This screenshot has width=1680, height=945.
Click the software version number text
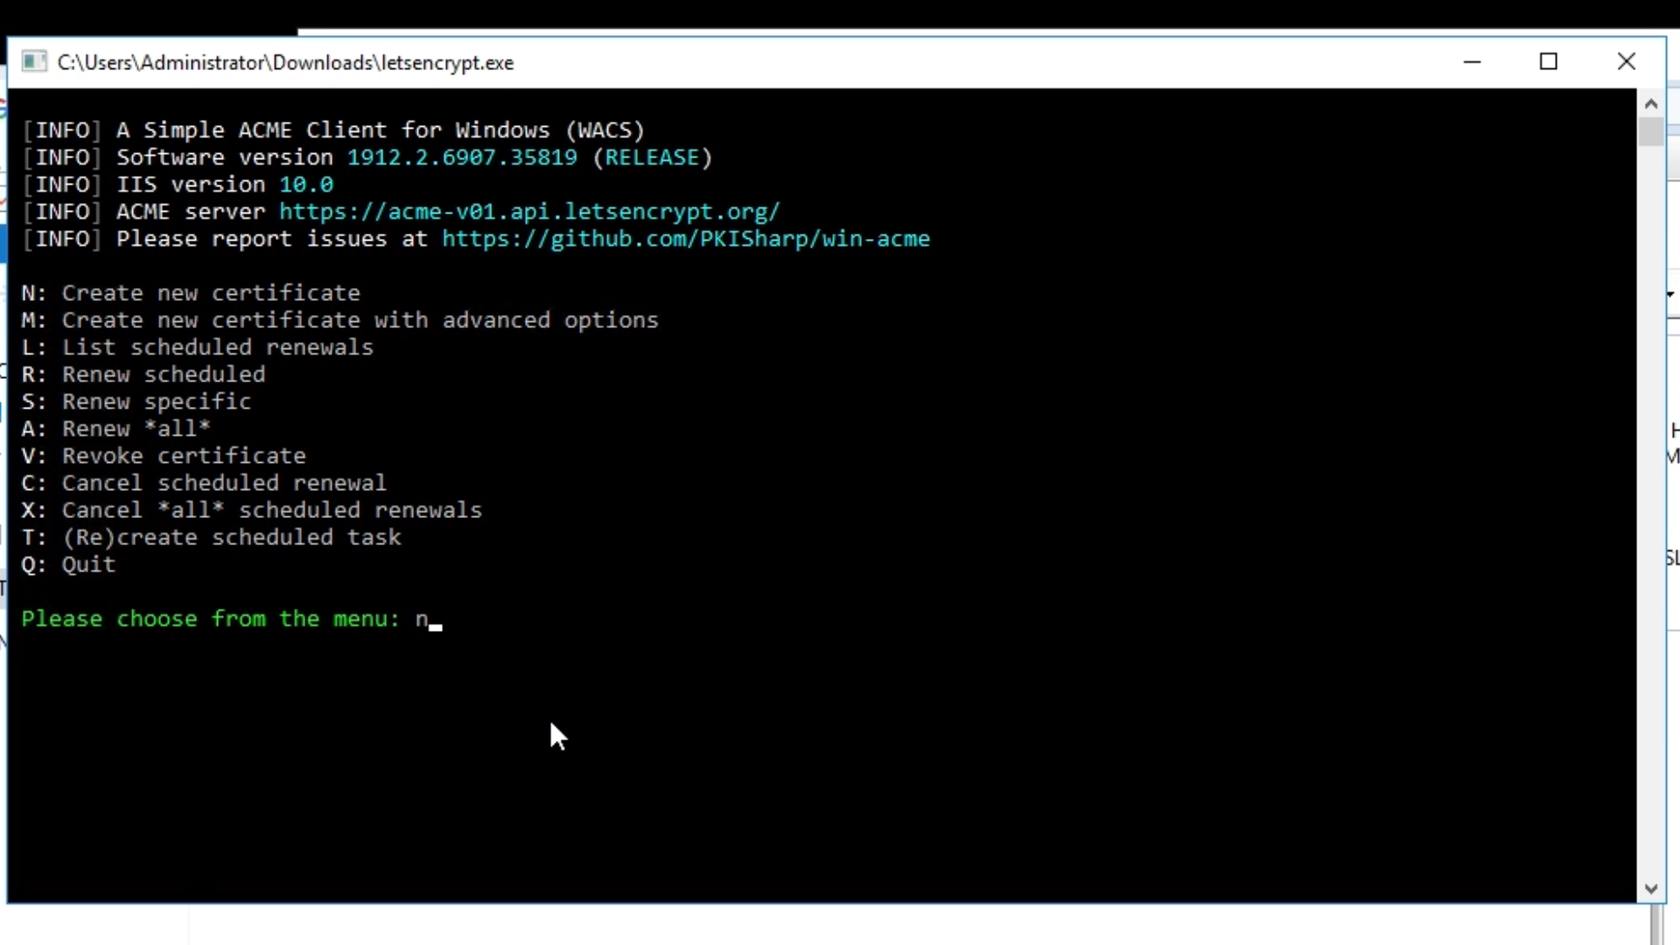462,157
